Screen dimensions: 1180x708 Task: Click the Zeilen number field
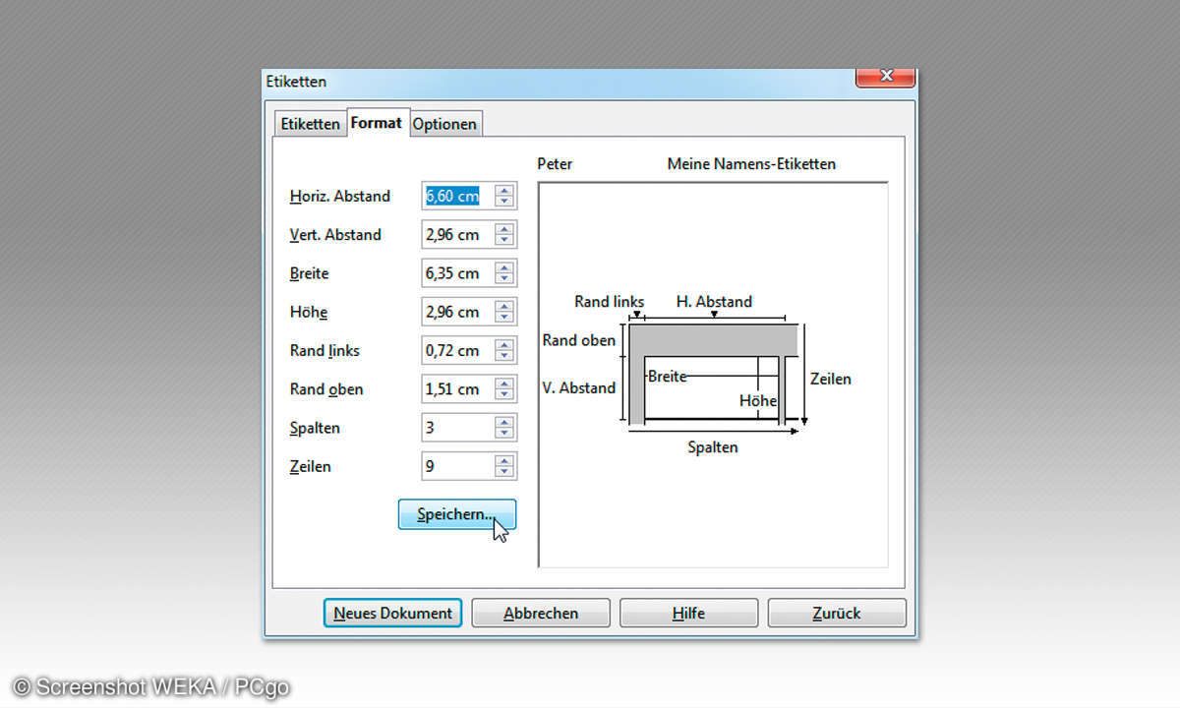click(456, 466)
